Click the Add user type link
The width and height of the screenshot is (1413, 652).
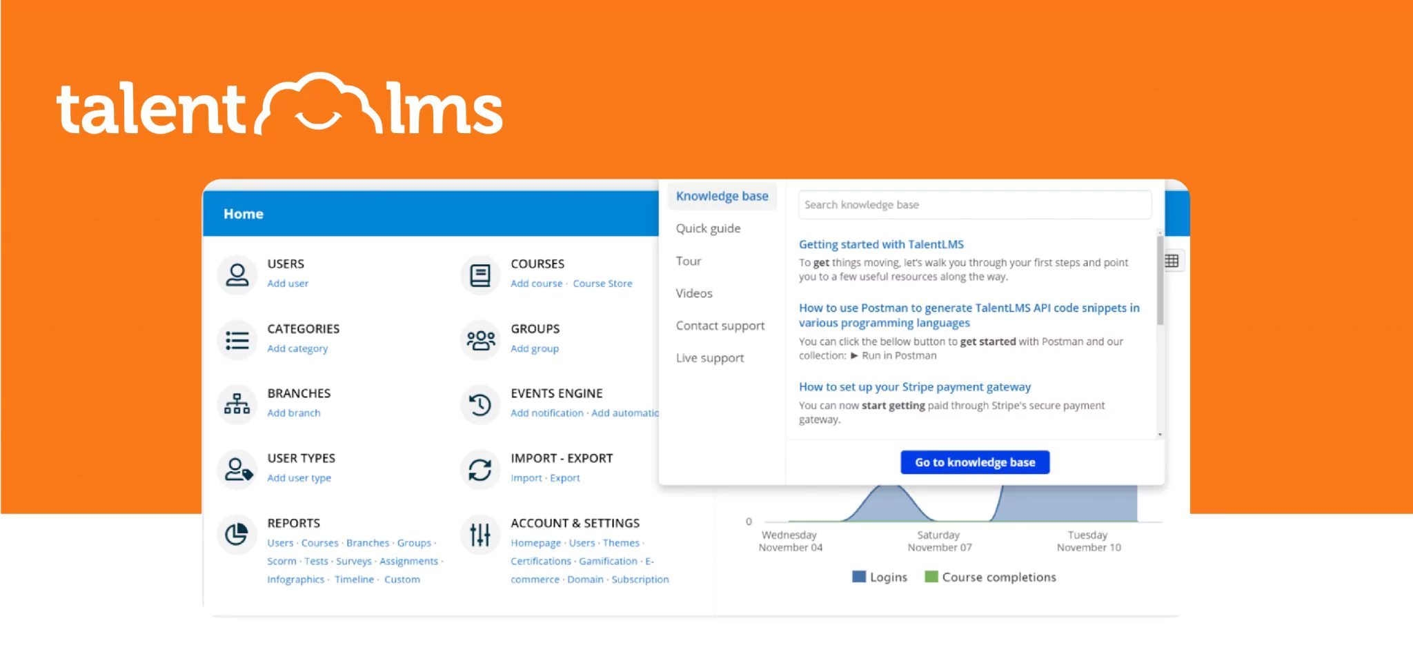coord(299,478)
